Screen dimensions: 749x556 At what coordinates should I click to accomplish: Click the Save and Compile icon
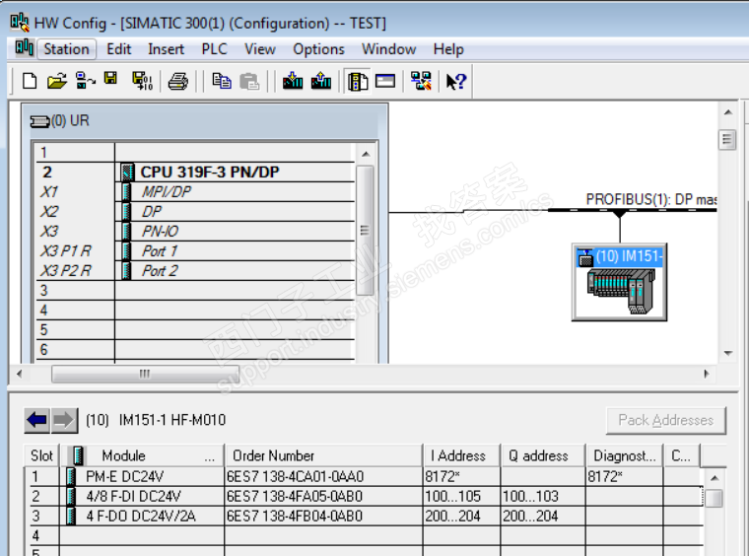point(142,81)
